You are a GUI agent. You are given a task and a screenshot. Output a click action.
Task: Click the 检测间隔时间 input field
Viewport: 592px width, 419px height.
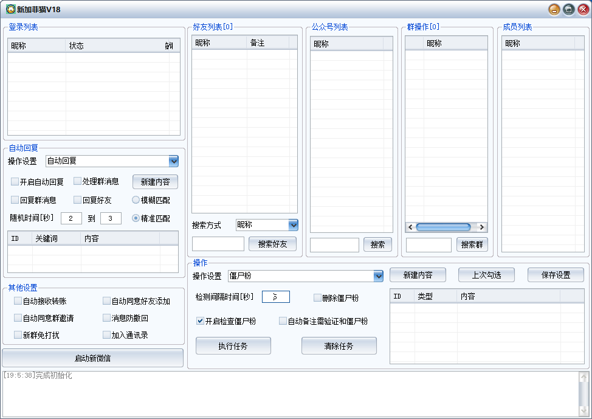[276, 297]
